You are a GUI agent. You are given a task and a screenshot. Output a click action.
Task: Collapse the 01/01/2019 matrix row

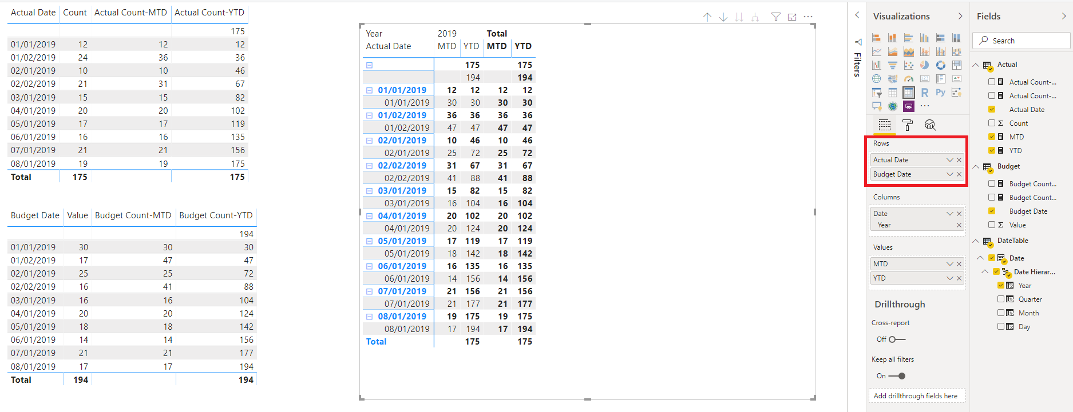click(x=370, y=90)
